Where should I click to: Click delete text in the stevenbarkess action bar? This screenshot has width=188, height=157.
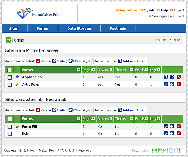point(46,110)
